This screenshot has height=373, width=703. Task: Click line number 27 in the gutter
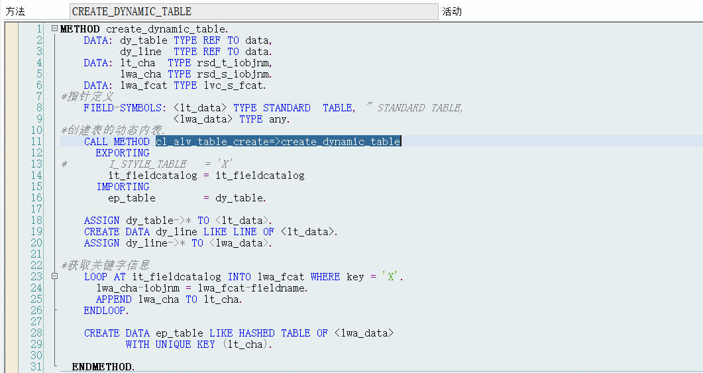[36, 321]
